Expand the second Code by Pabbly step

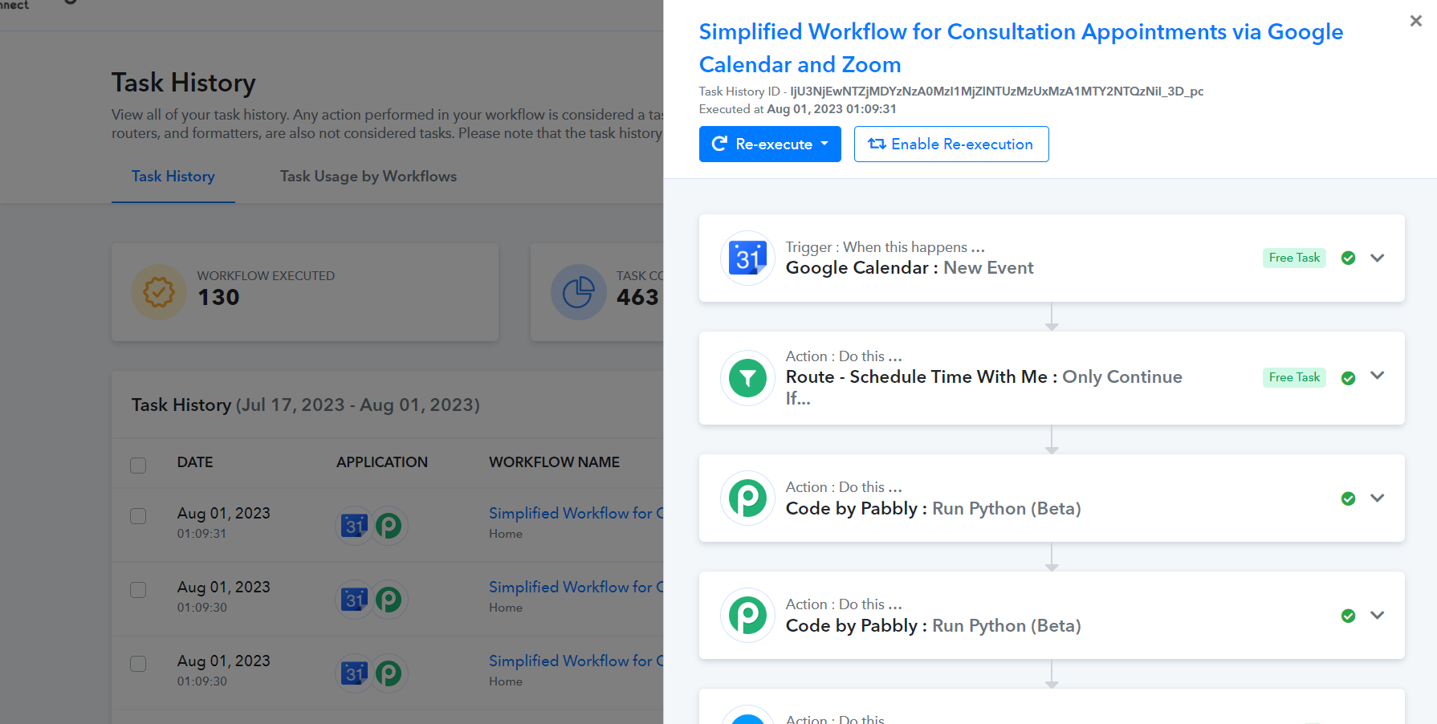(x=1378, y=615)
